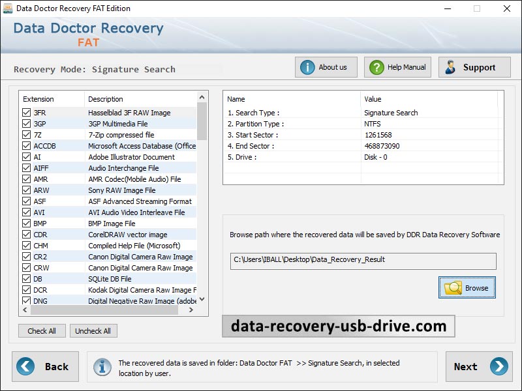Disable the AVI Audio Video Interleave checkbox
The height and width of the screenshot is (391, 522).
[x=27, y=212]
